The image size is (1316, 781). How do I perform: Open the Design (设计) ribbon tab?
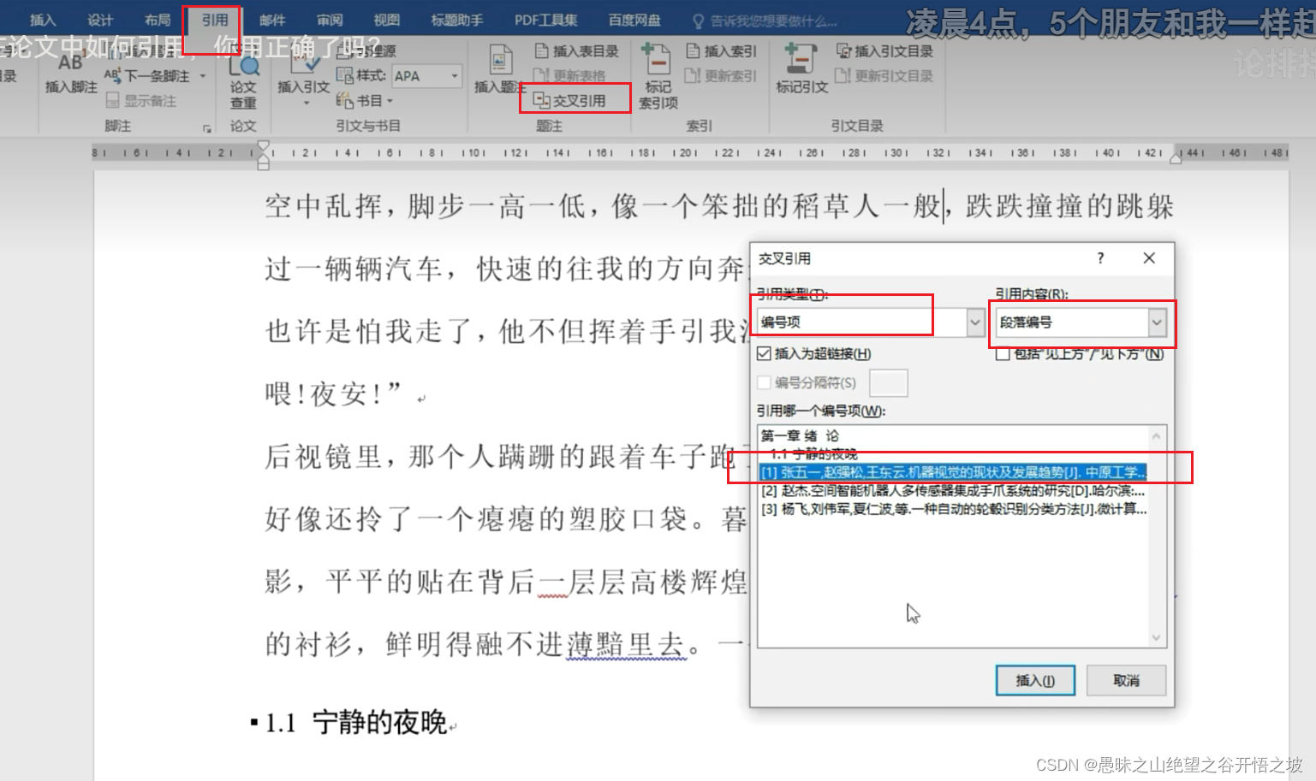point(100,20)
